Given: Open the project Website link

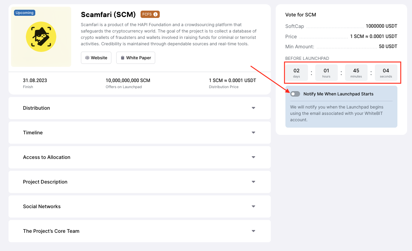Looking at the screenshot, I should pyautogui.click(x=96, y=58).
